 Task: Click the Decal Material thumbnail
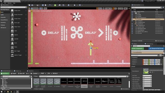pos(146,71)
